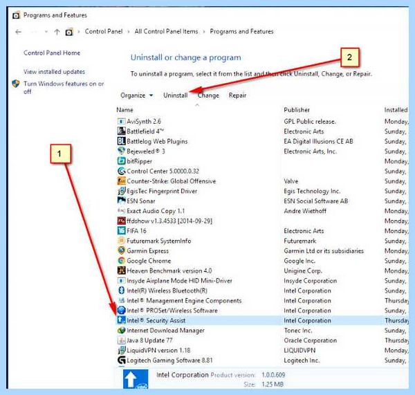Image resolution: width=415 pixels, height=395 pixels.
Task: Sort by the Name column header
Action: click(x=124, y=110)
